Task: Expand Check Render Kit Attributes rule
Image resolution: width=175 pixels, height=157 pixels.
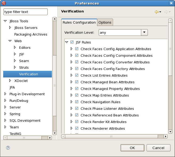Action: coord(72,122)
